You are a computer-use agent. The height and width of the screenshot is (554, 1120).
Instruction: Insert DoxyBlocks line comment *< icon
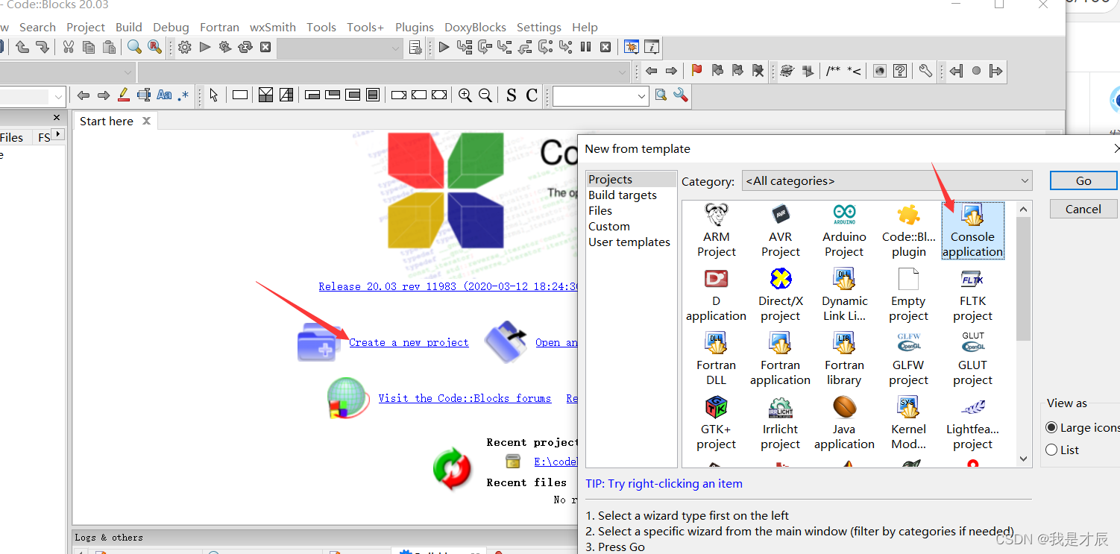click(x=854, y=71)
